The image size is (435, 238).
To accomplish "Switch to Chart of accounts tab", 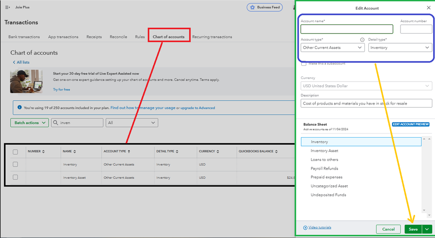I will [169, 37].
